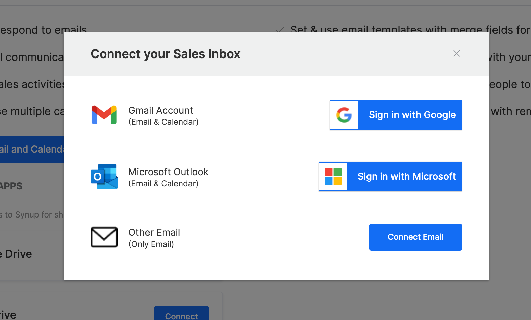Click the (Email & Calendar) text under Gmail Account
531x320 pixels.
point(163,122)
